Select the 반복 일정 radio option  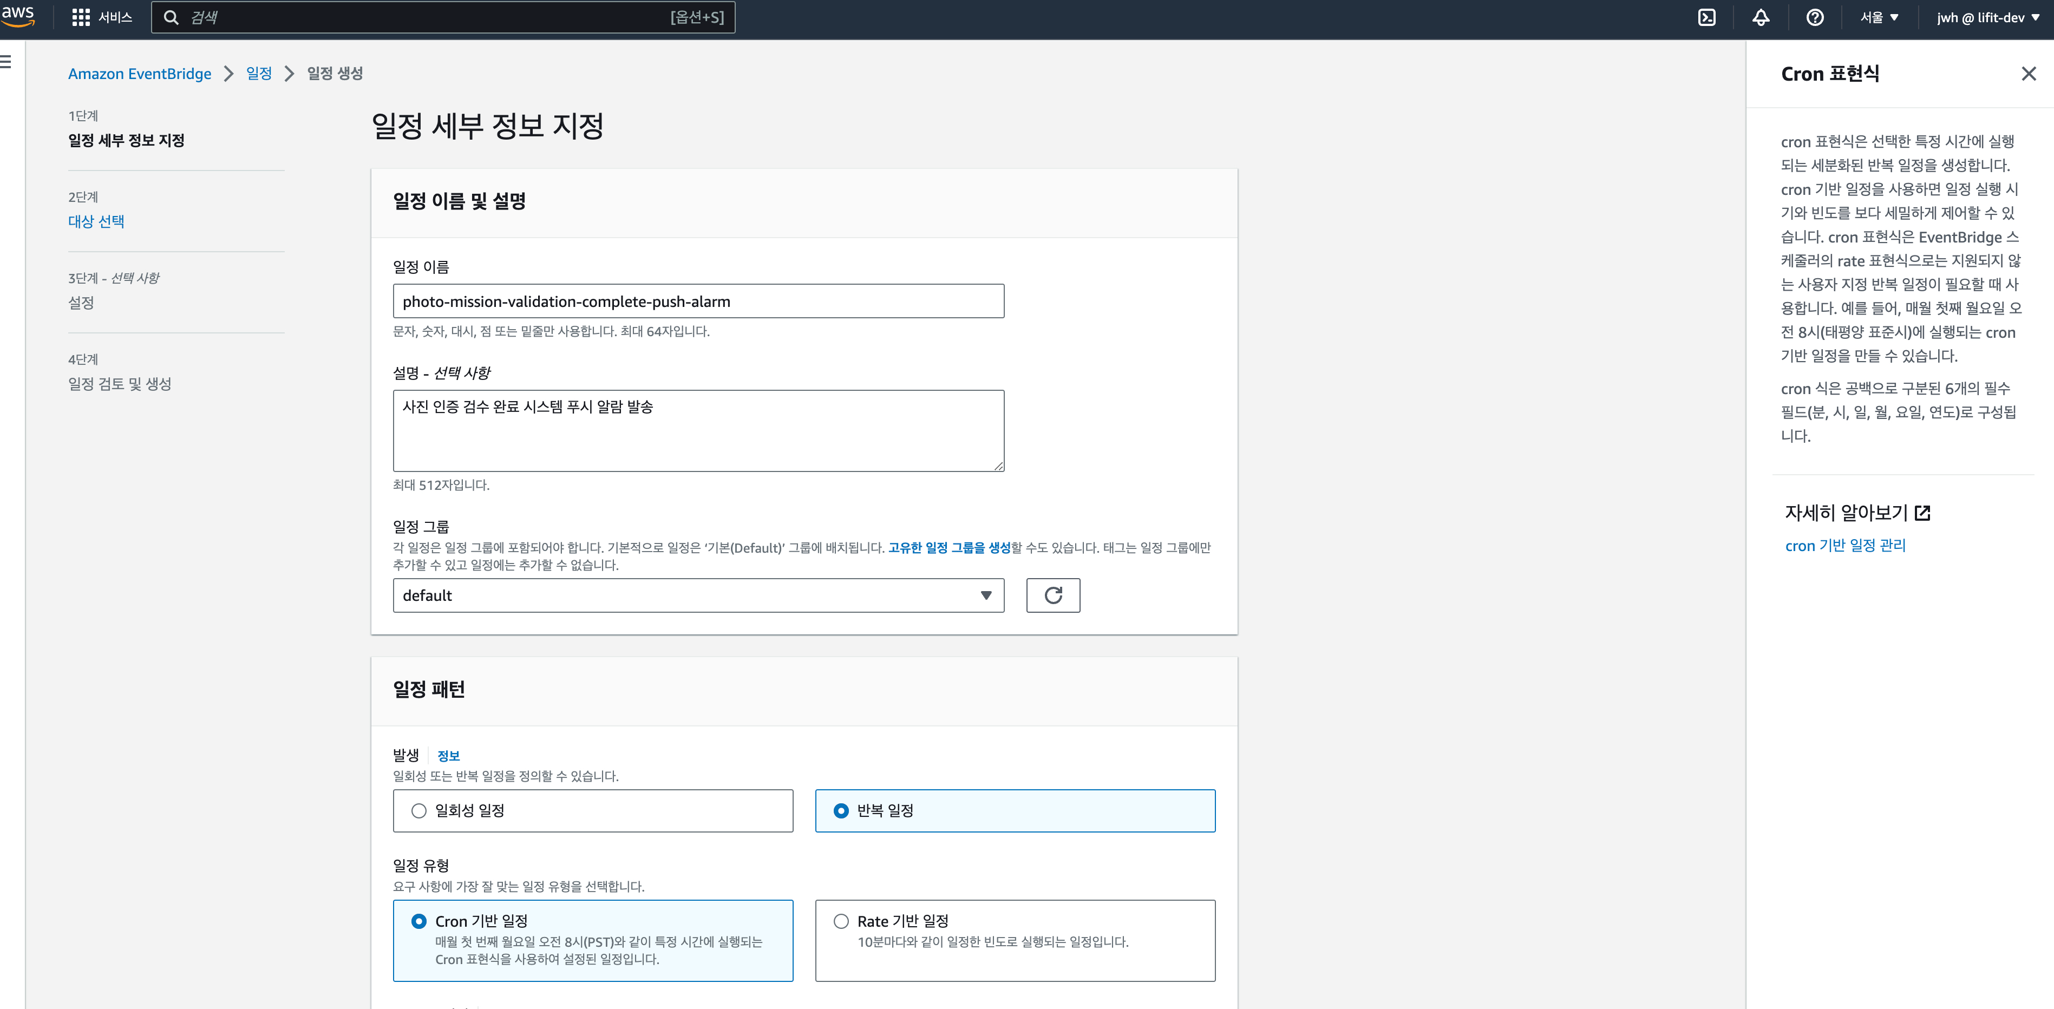tap(840, 810)
